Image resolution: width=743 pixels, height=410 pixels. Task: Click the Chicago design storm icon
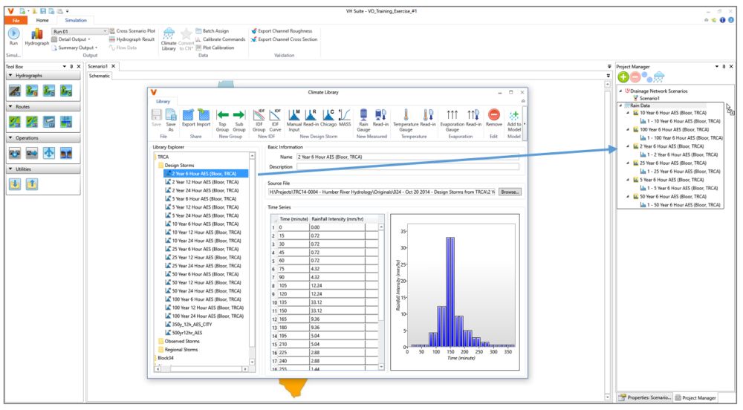point(328,115)
